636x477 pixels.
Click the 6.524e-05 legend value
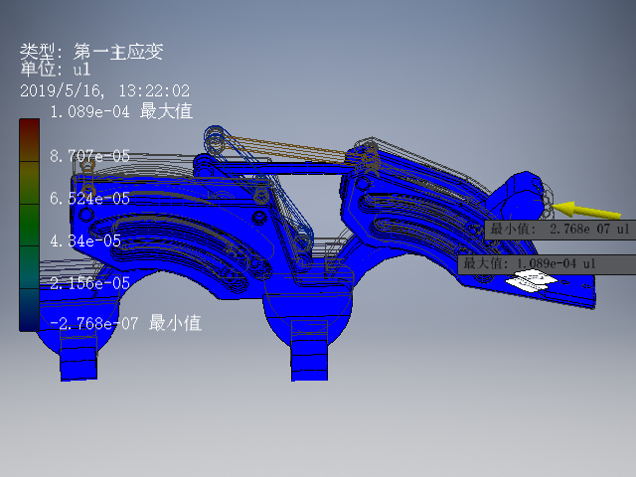(x=89, y=199)
